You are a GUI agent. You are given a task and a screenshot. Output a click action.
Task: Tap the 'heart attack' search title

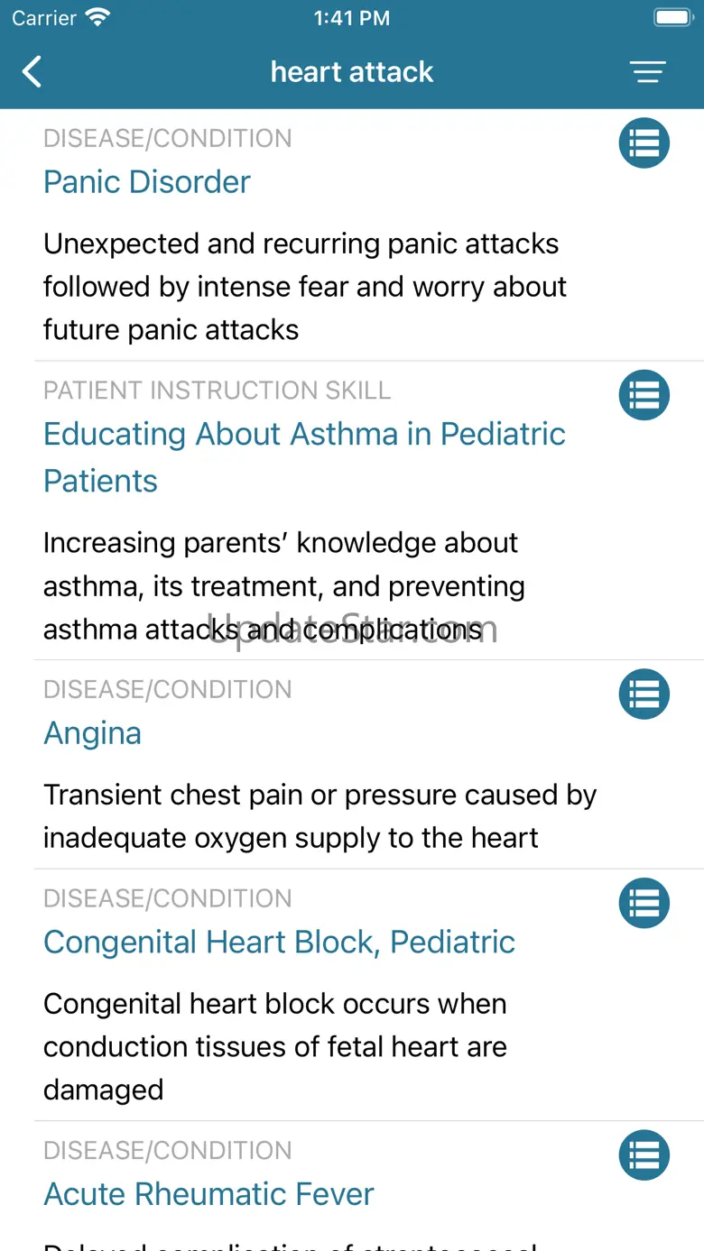352,72
